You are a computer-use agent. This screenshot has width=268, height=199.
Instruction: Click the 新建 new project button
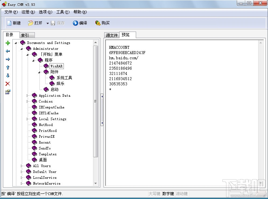[x=14, y=23]
